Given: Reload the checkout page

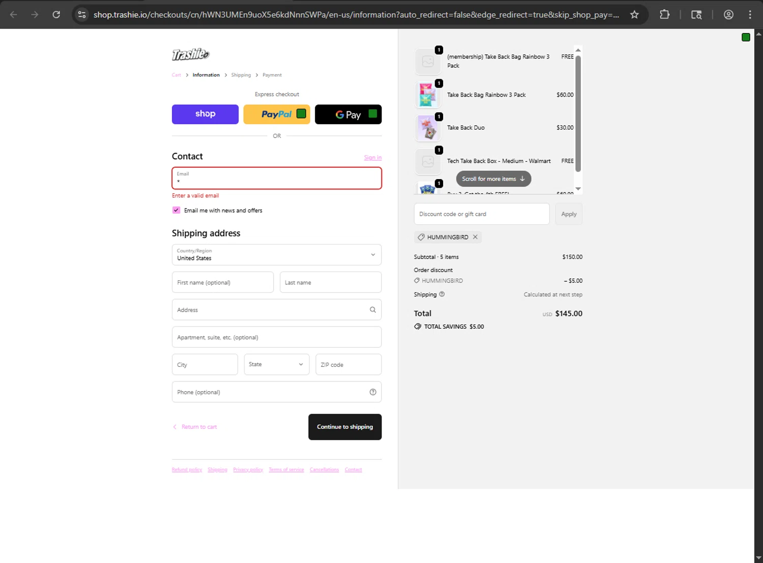Looking at the screenshot, I should 56,15.
